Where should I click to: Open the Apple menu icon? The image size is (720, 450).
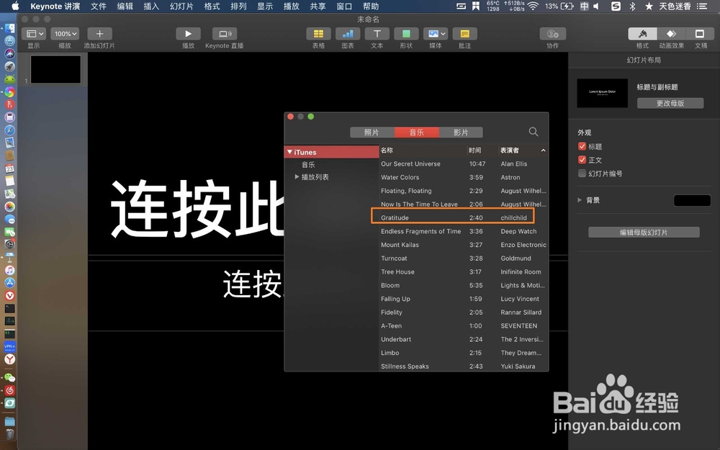(15, 6)
